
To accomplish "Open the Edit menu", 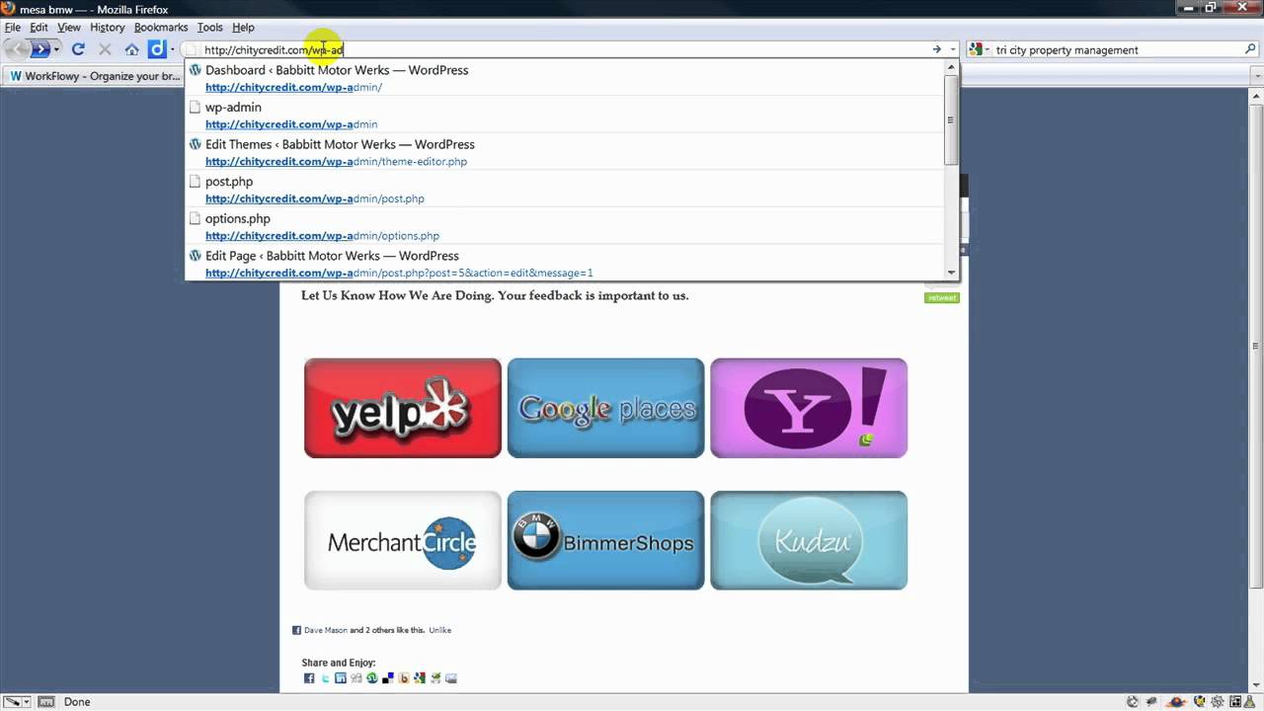I will coord(39,28).
